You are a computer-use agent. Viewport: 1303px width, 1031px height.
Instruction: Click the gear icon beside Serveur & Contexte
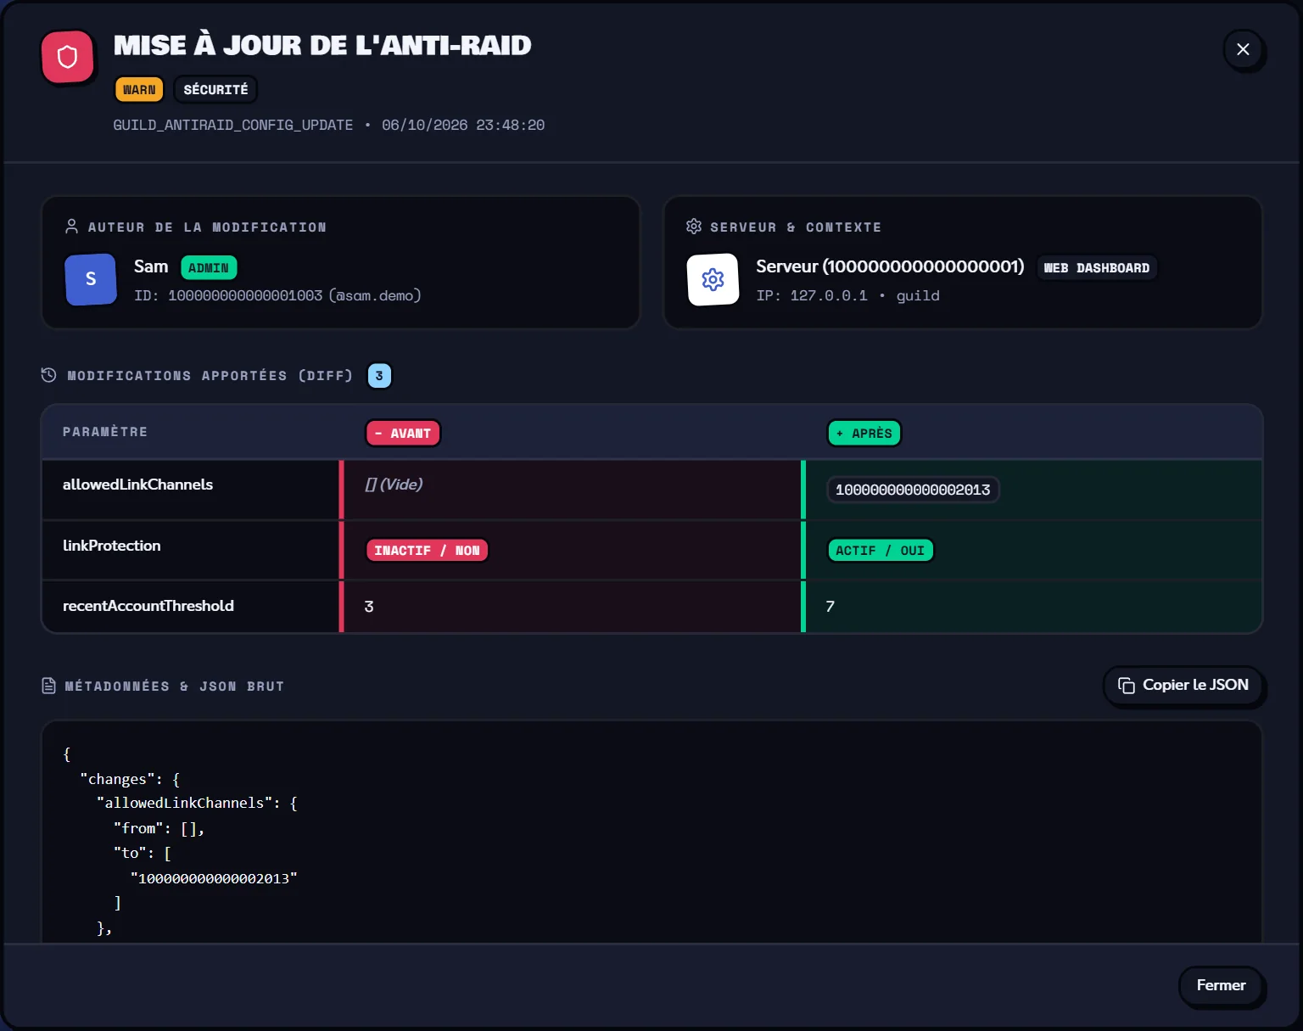(x=694, y=227)
